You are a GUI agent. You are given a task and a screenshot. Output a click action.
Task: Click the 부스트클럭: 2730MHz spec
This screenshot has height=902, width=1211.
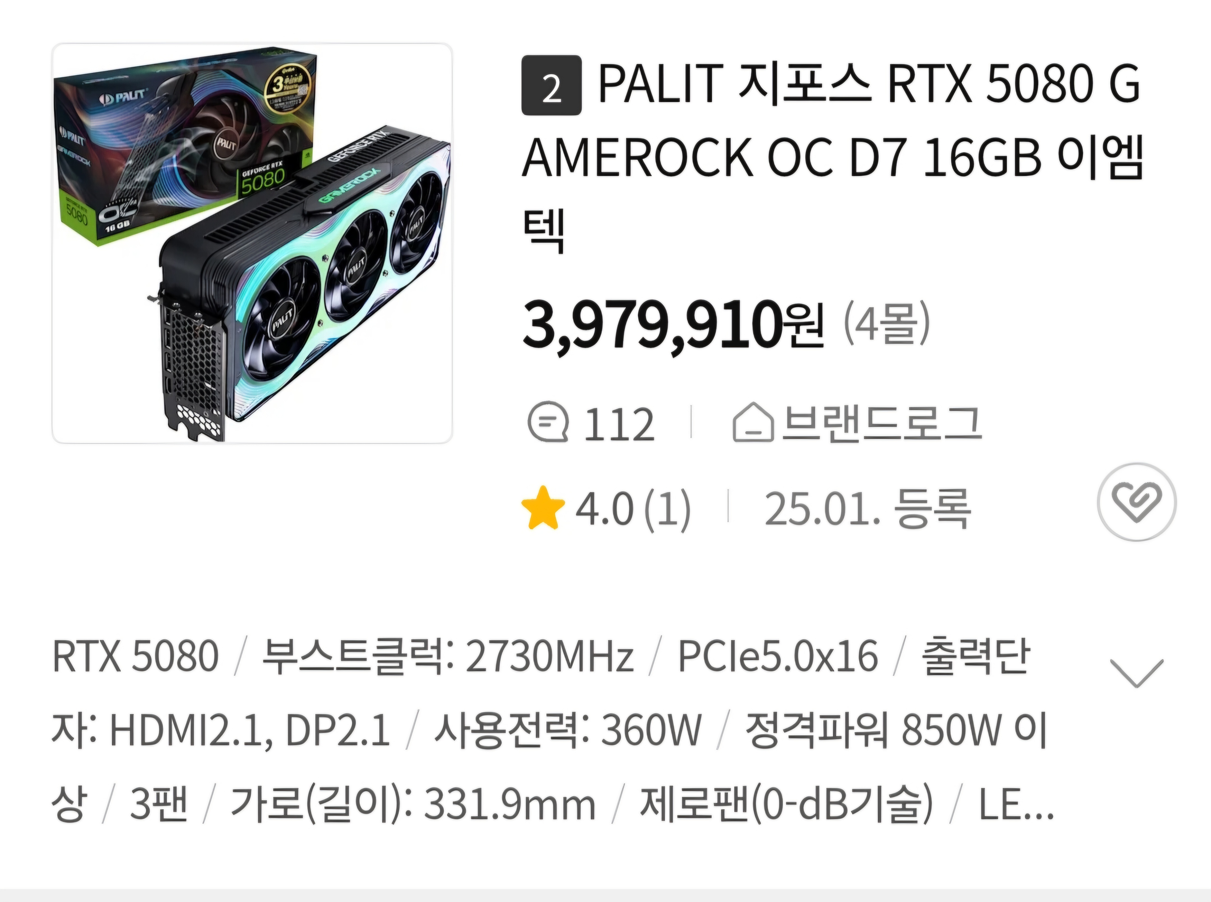point(447,655)
